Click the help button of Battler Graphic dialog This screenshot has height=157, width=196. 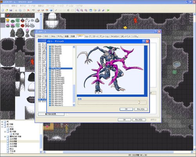coord(144,41)
